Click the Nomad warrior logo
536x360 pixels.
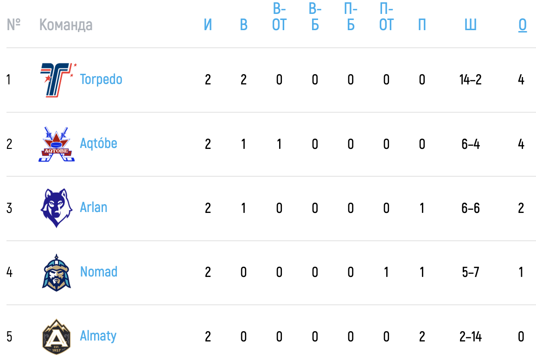pyautogui.click(x=57, y=272)
